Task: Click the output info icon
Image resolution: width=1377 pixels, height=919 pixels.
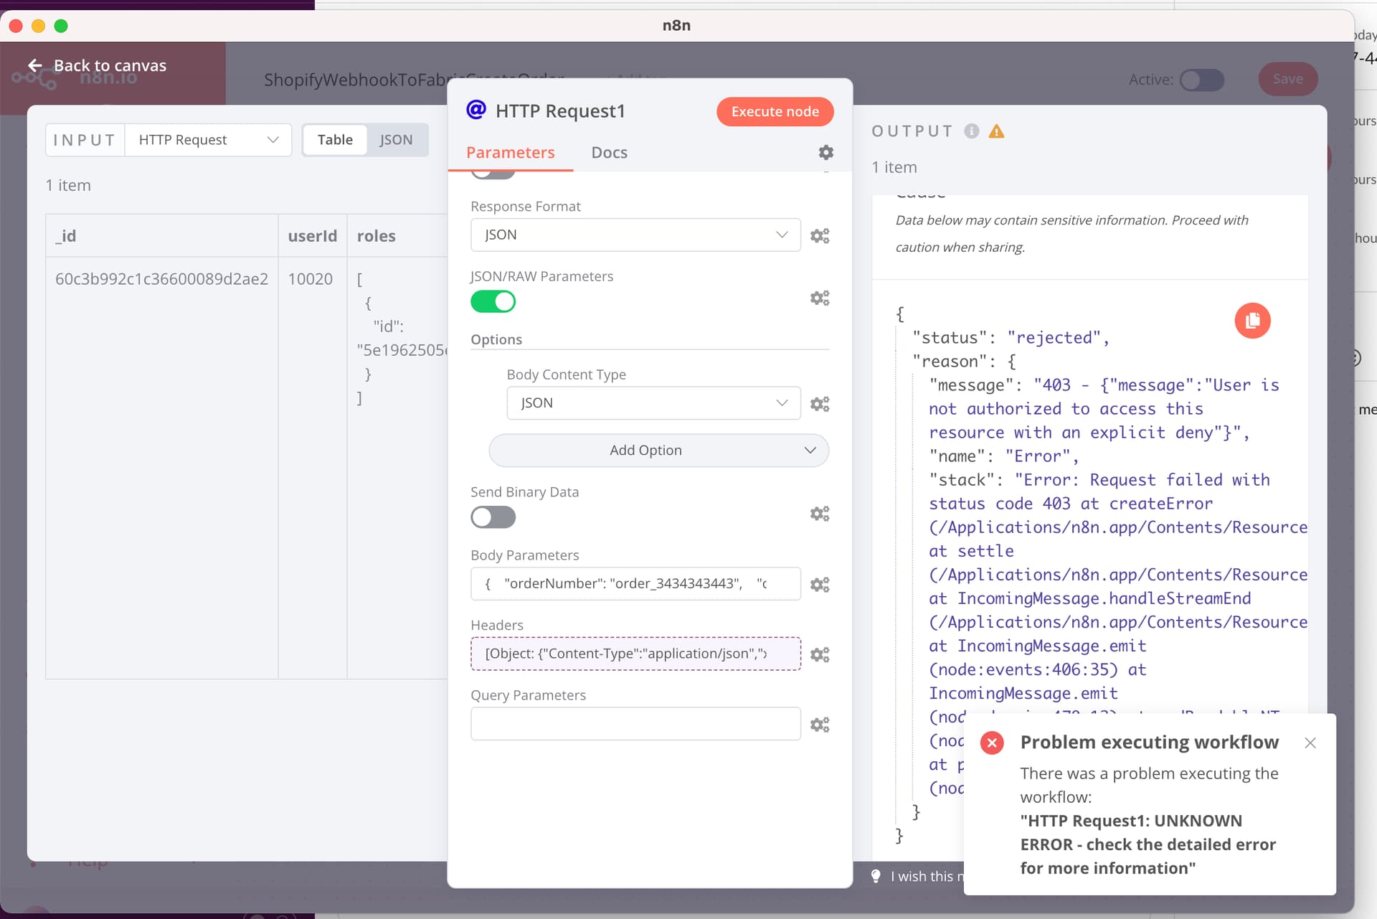Action: coord(971,131)
